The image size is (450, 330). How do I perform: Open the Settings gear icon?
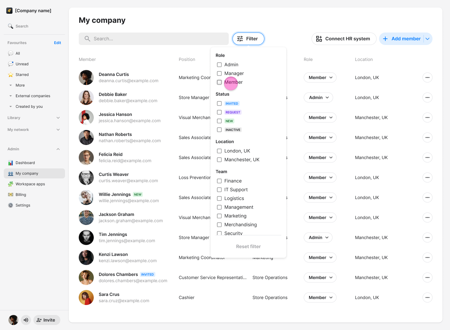(11, 205)
